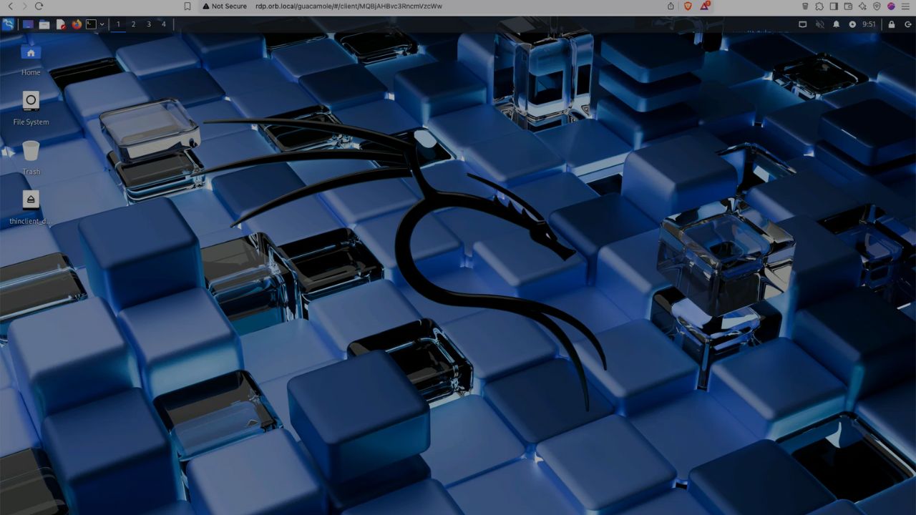Image resolution: width=916 pixels, height=515 pixels.
Task: Click the browser address bar URL
Action: (349, 6)
